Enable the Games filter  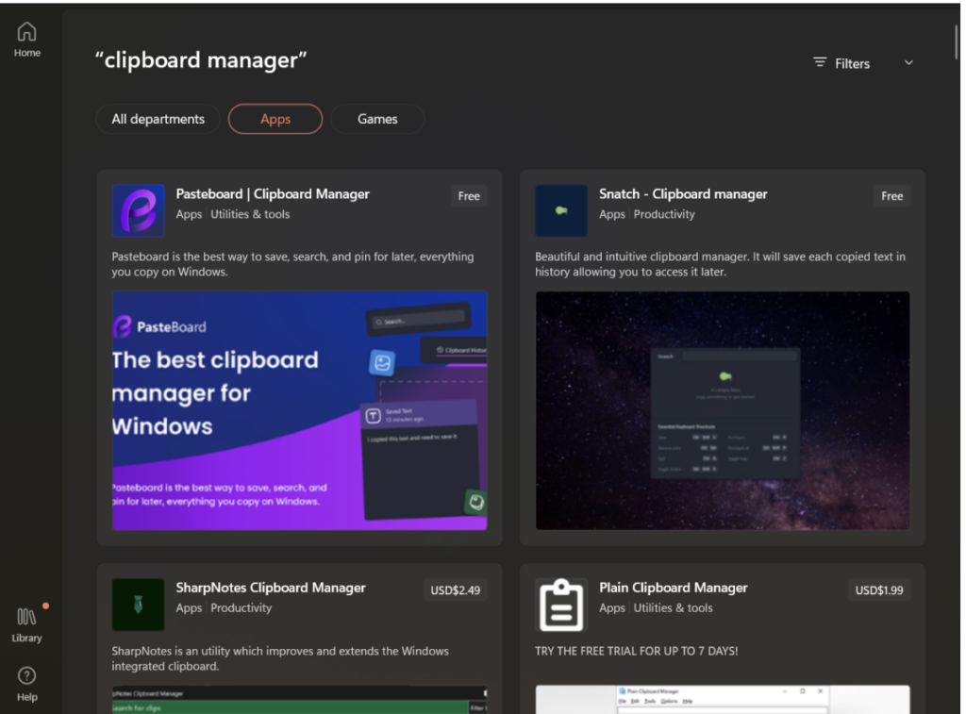377,119
